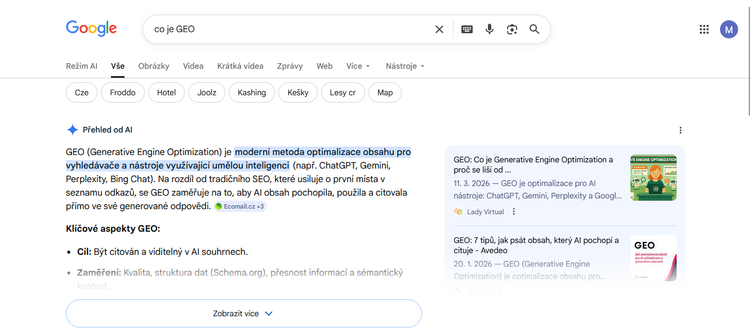This screenshot has width=751, height=336.
Task: Open the Google apps grid
Action: pos(704,29)
